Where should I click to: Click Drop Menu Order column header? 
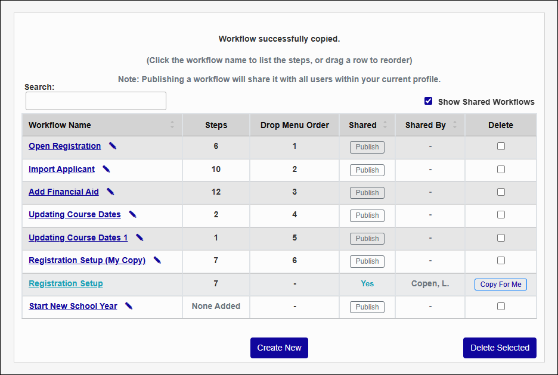click(x=294, y=125)
